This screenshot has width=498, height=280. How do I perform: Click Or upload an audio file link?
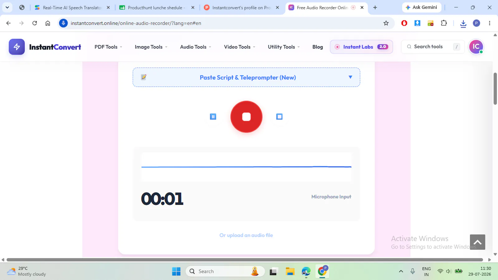click(246, 235)
